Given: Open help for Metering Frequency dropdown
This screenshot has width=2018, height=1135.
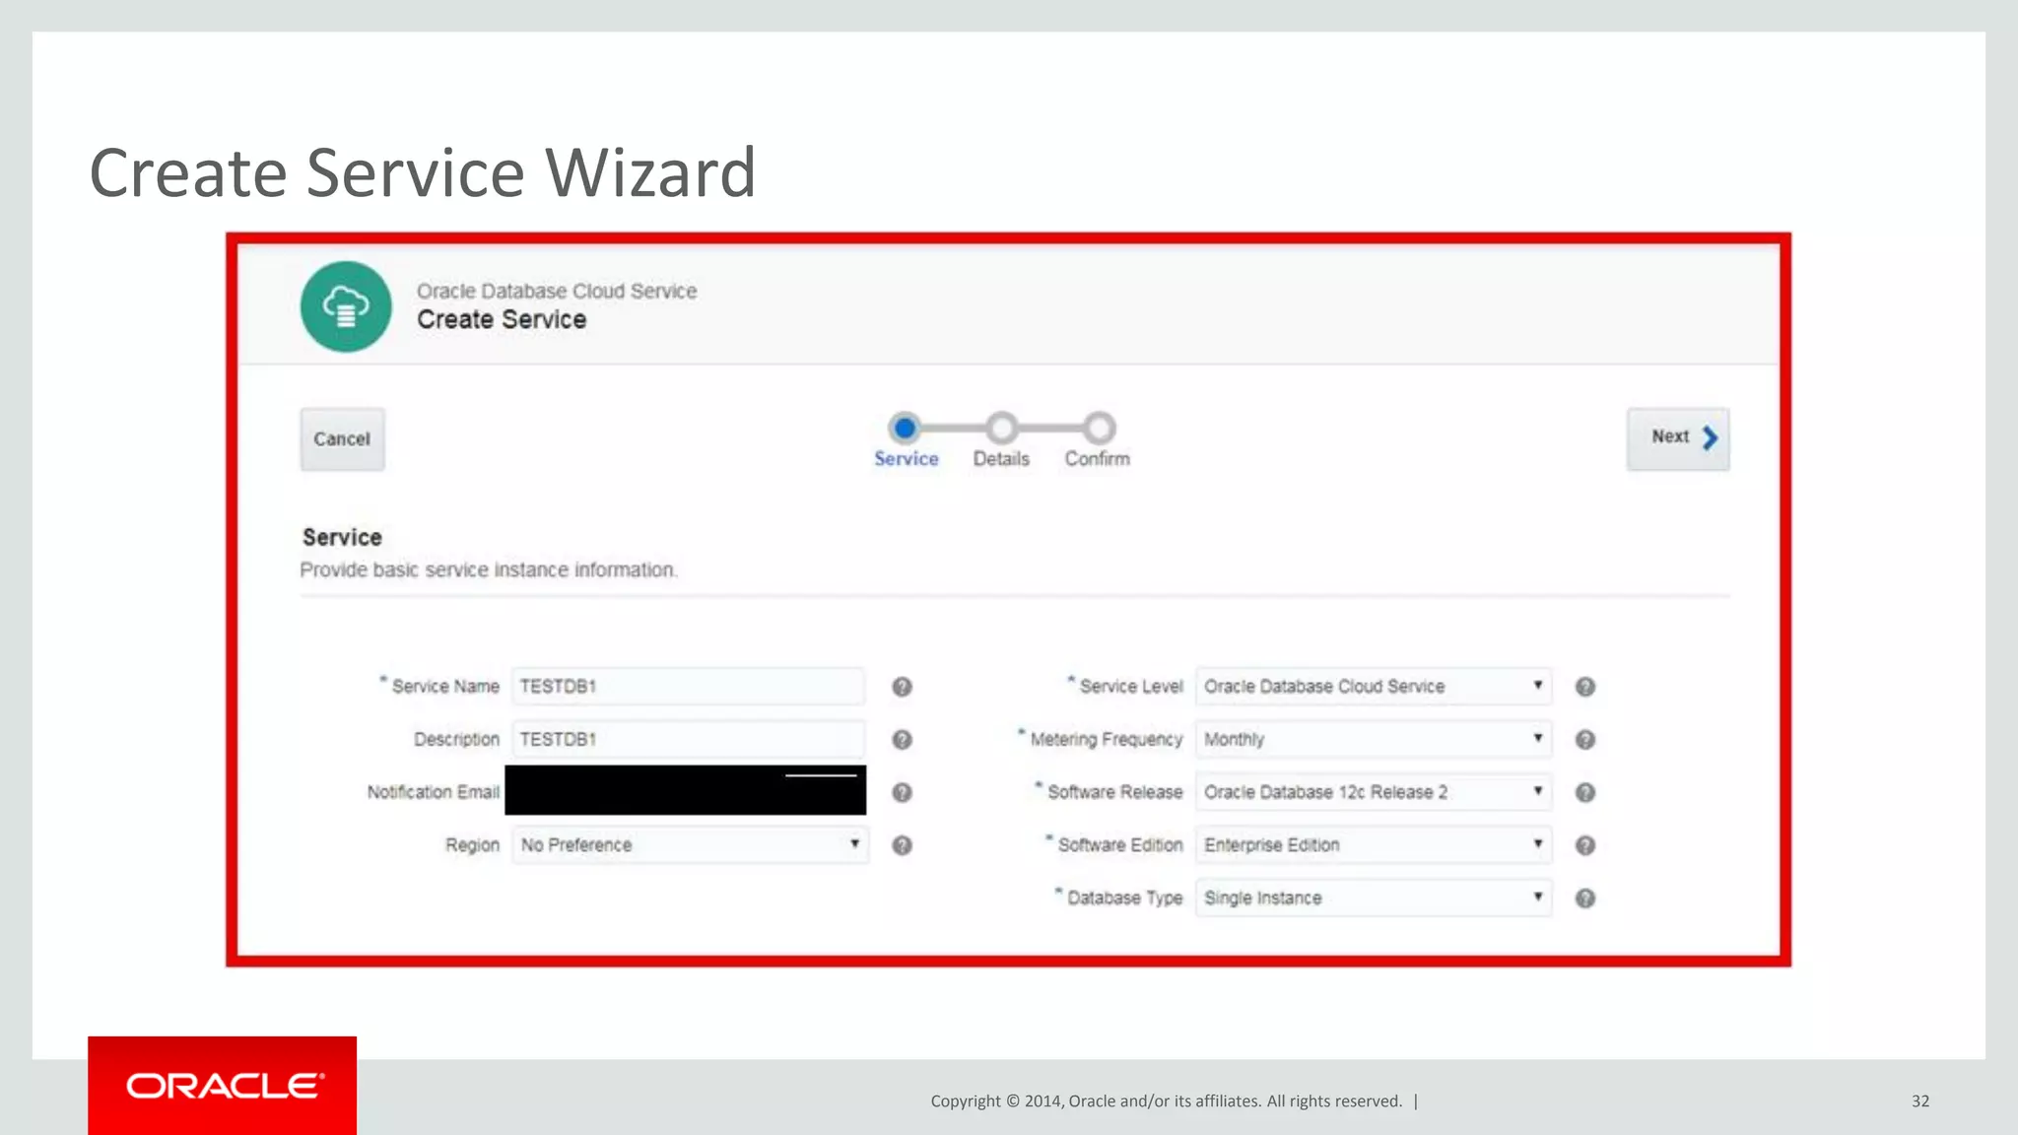Looking at the screenshot, I should coord(1584,740).
